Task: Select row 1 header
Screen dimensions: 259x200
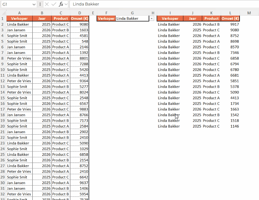Action: [2, 19]
